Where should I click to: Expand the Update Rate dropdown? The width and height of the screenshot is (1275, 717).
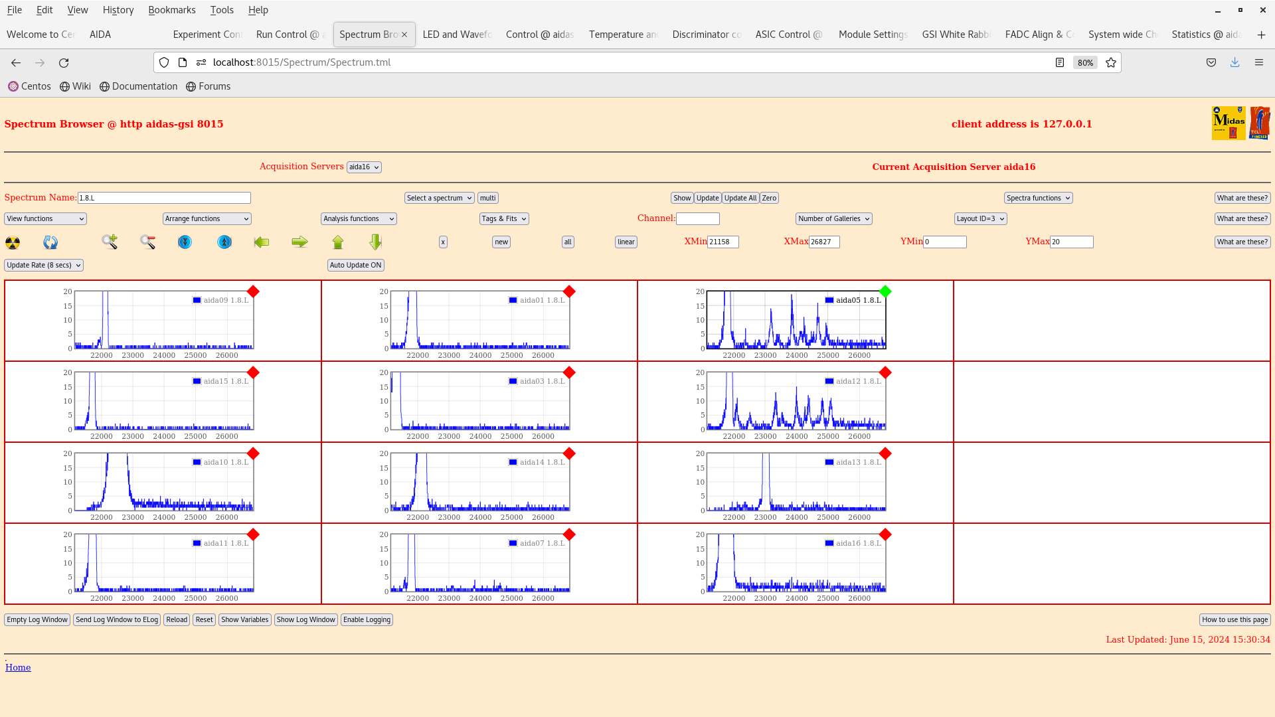[44, 265]
